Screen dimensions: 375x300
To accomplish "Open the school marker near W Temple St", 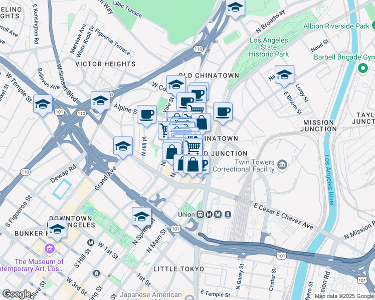I will point(43,105).
